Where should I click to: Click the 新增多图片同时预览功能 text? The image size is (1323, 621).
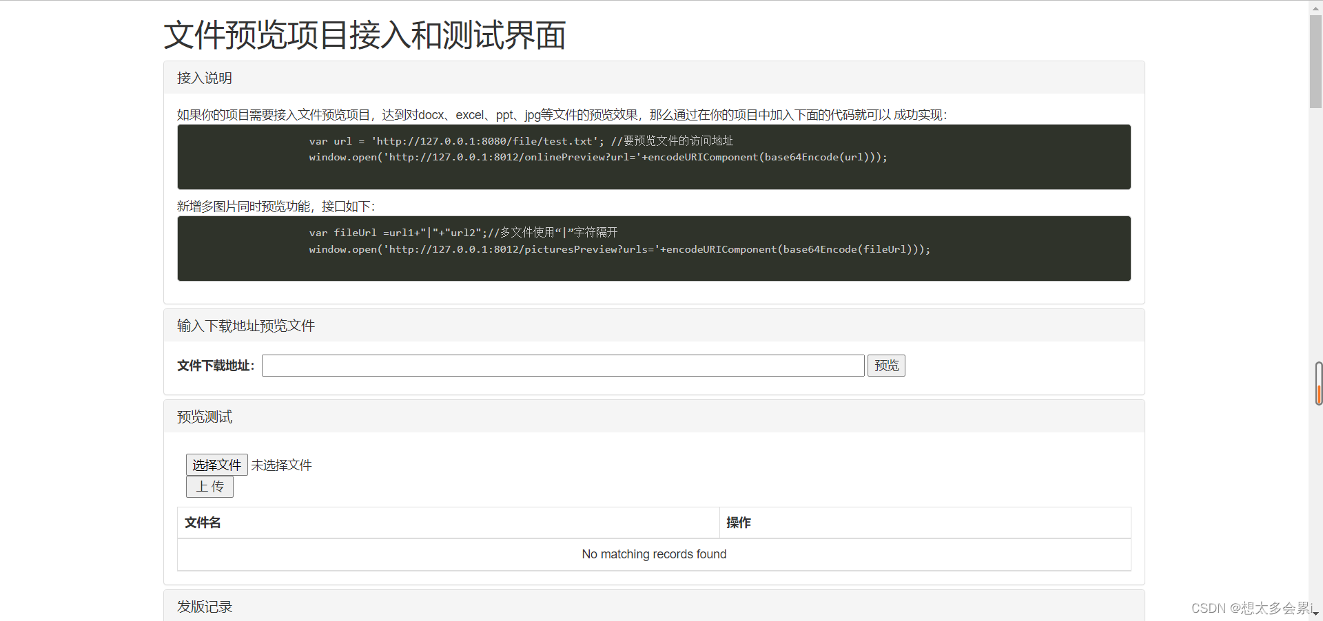(x=244, y=207)
